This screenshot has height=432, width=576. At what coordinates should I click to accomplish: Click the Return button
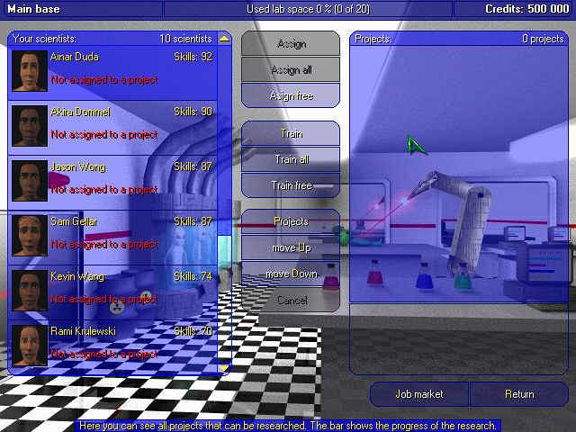click(x=519, y=394)
